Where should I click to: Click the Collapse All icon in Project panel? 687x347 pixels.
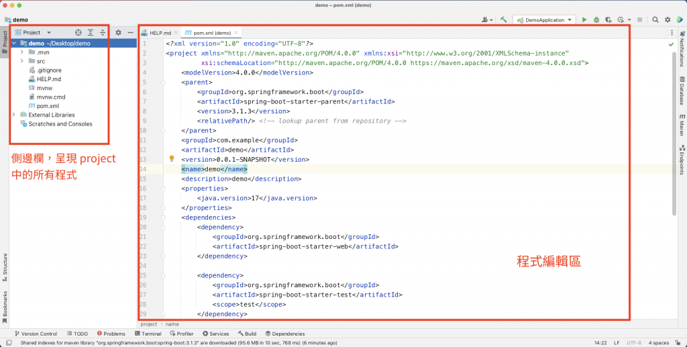[103, 32]
